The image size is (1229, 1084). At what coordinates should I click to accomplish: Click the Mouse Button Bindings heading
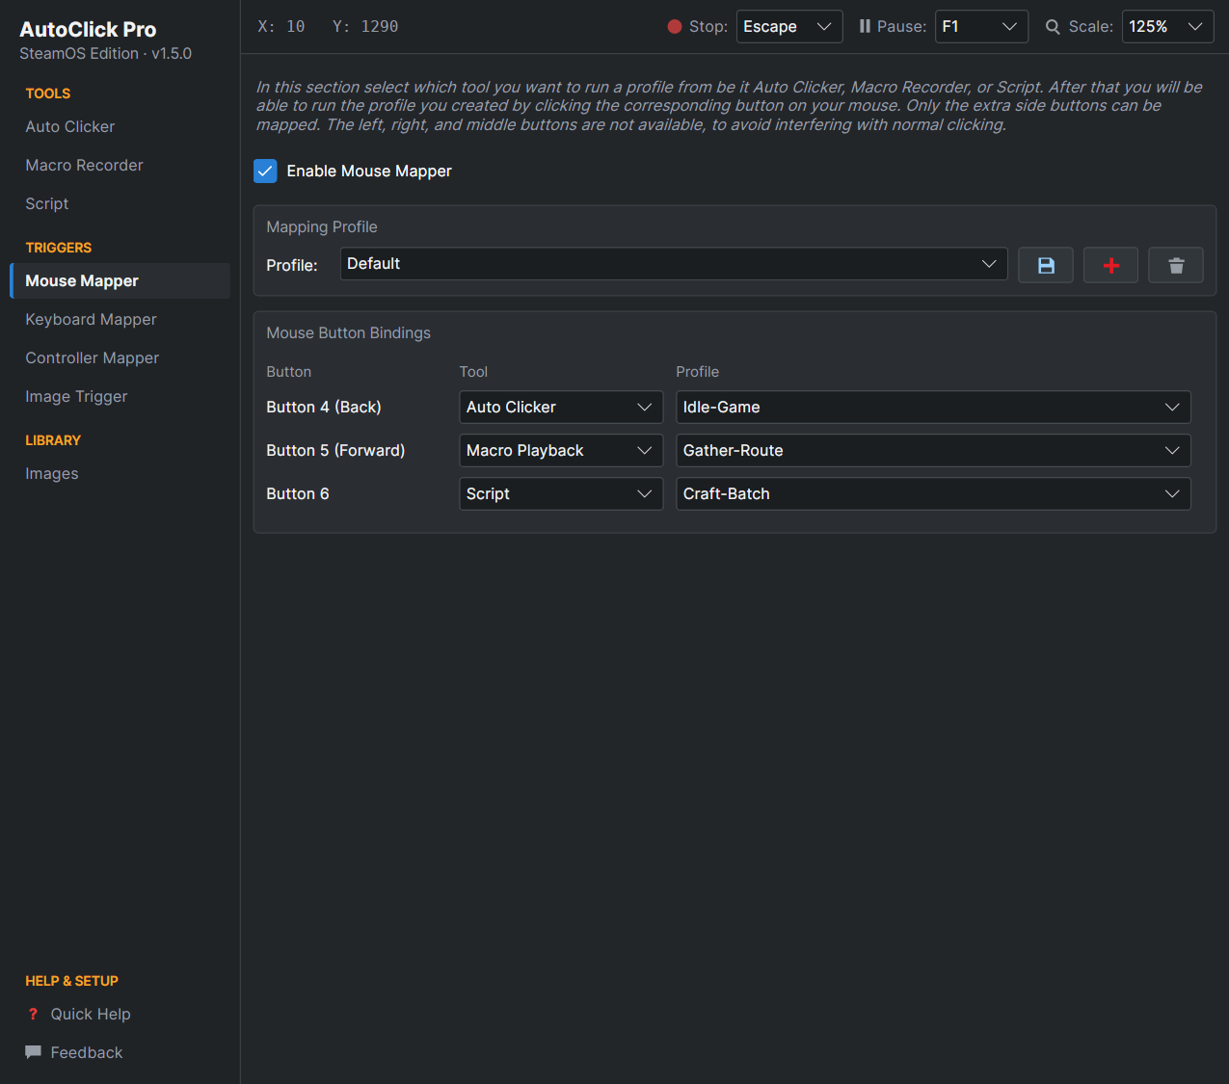pos(349,332)
